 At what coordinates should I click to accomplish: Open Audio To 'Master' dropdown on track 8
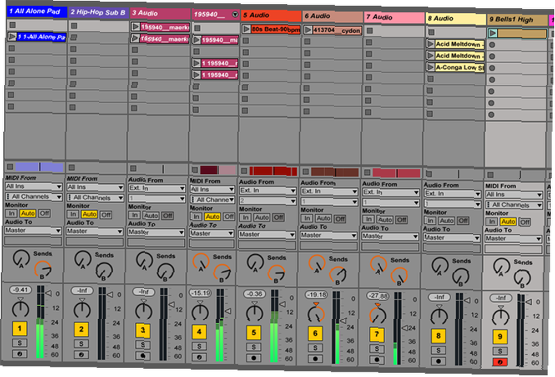point(452,238)
